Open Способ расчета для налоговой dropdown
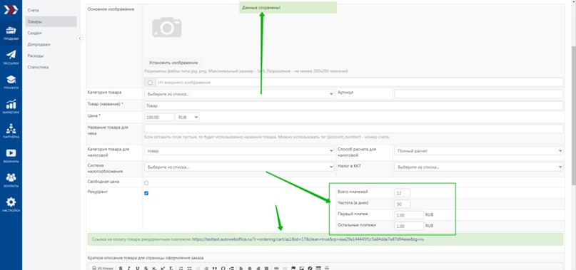The height and width of the screenshot is (270, 576). (x=479, y=151)
